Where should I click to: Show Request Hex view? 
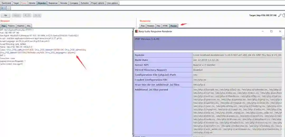pyautogui.click(x=29, y=26)
